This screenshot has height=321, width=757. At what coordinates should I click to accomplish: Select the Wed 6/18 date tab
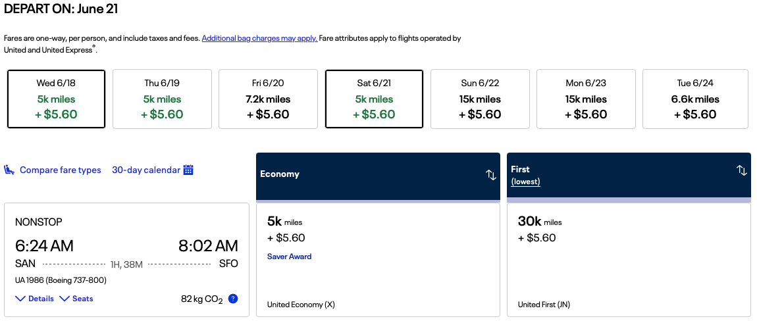[x=56, y=99]
